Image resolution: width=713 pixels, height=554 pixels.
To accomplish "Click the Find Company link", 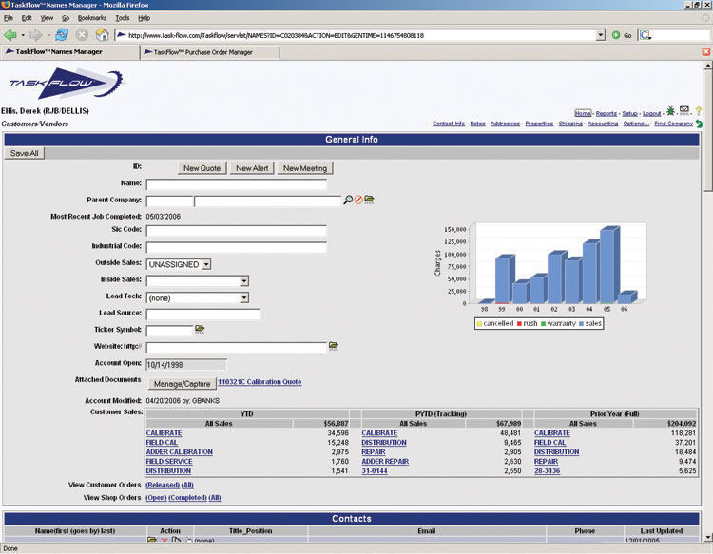I will click(673, 124).
